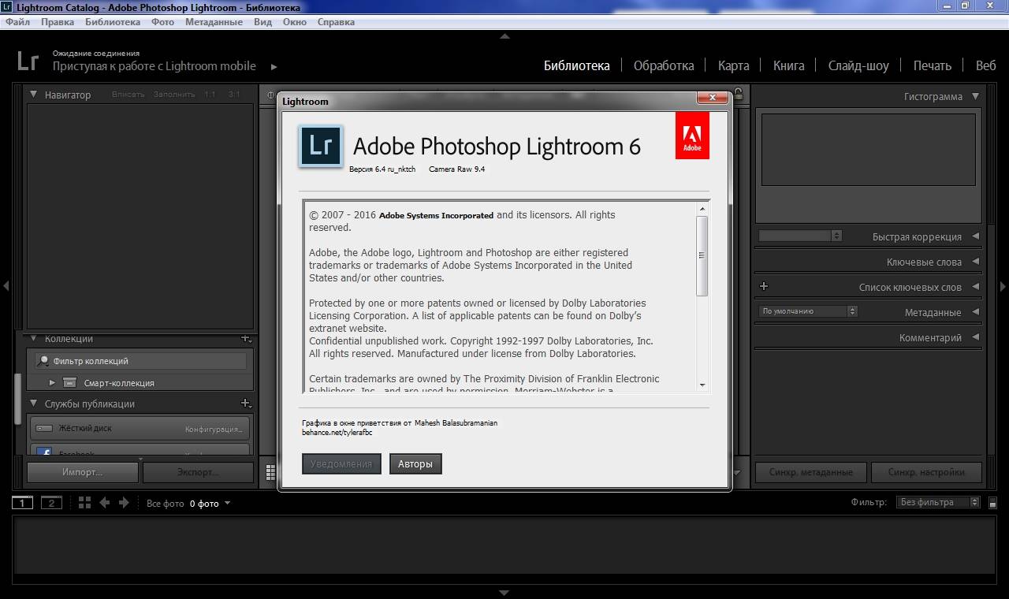The width and height of the screenshot is (1009, 599).
Task: Click the license text scrollbar thumb
Action: 702,255
